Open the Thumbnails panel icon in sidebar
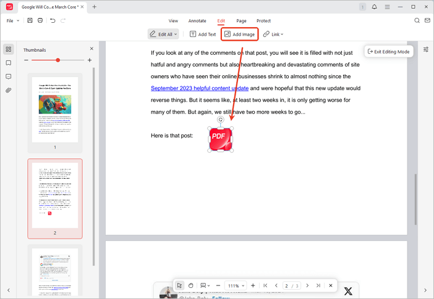Viewport: 434px width, 299px height. (x=9, y=49)
